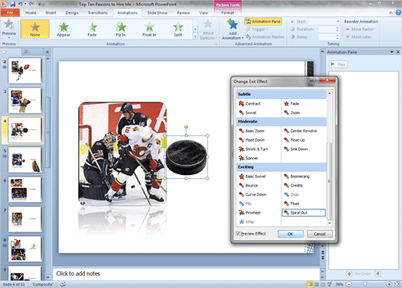Apply the Float In animation
The height and width of the screenshot is (288, 402).
tap(149, 29)
